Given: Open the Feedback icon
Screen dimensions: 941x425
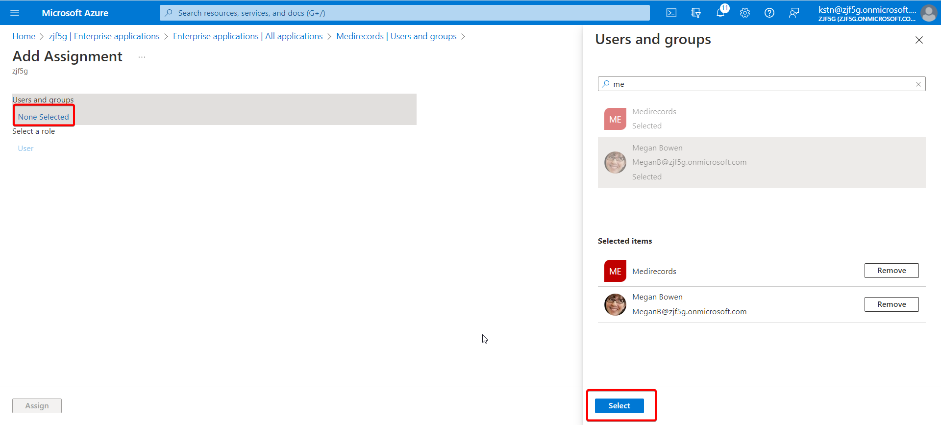Looking at the screenshot, I should (794, 13).
